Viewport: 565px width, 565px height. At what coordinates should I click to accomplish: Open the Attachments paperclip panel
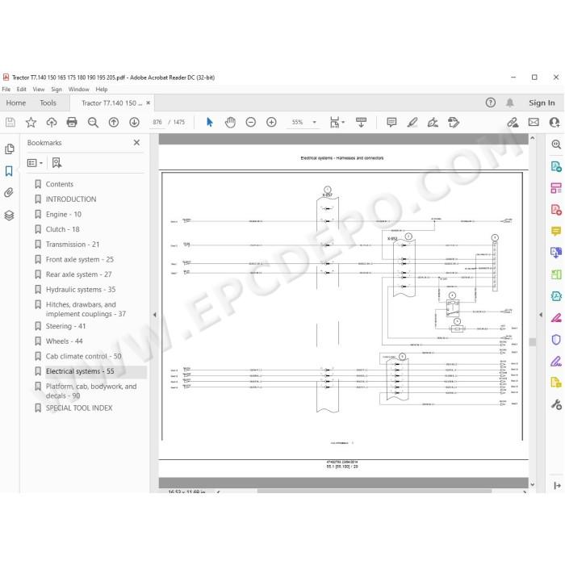[9, 192]
